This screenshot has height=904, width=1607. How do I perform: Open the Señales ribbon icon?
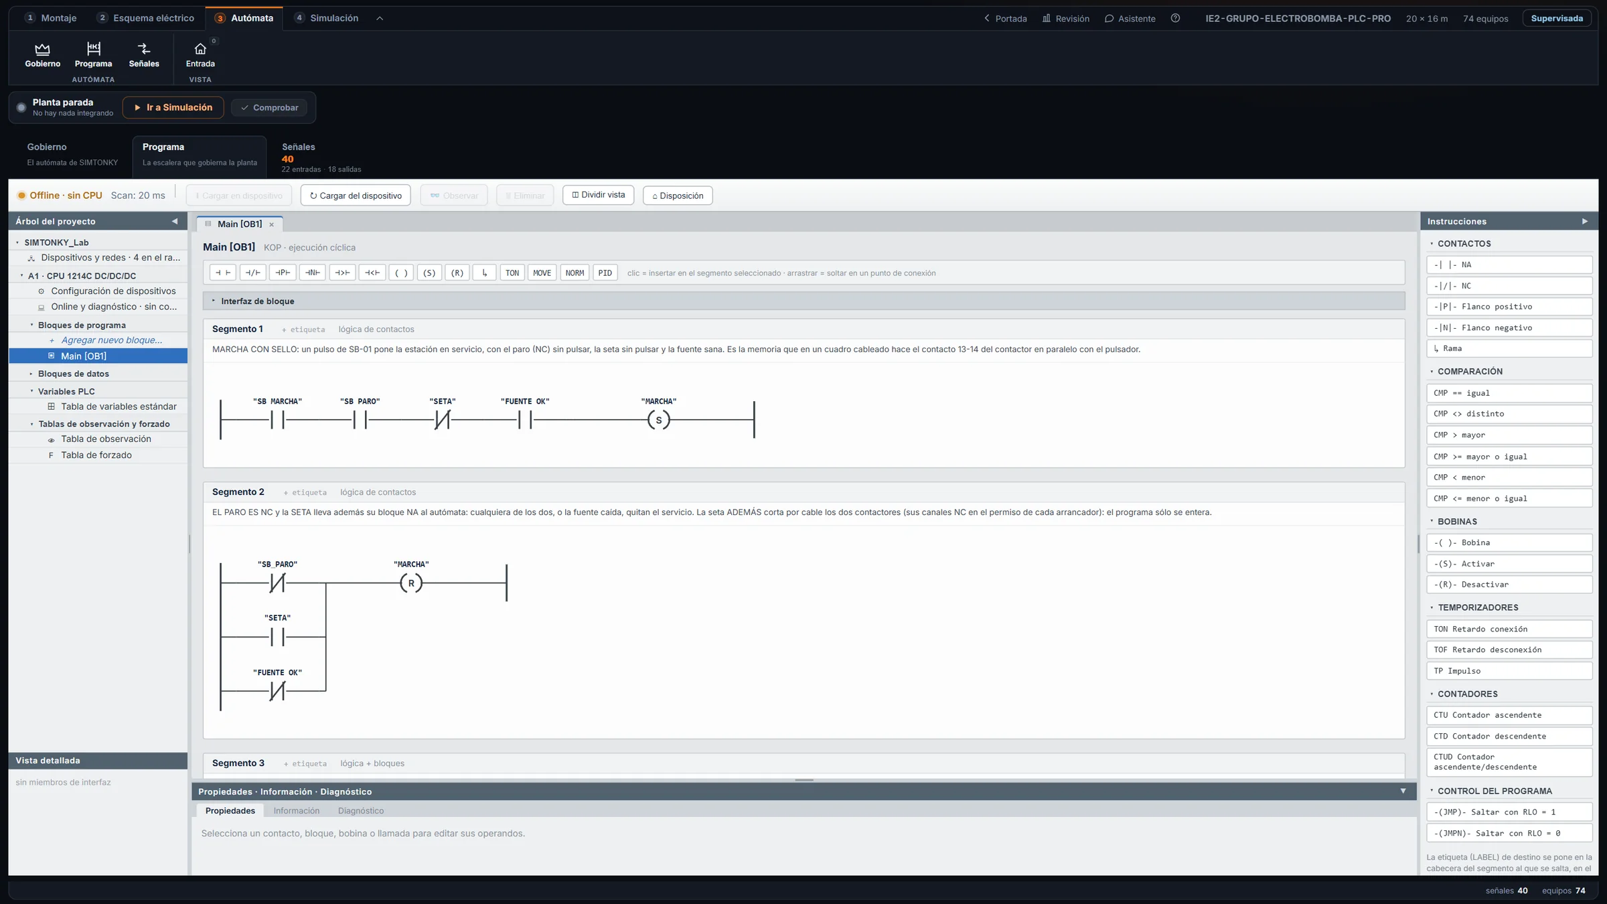click(x=144, y=55)
